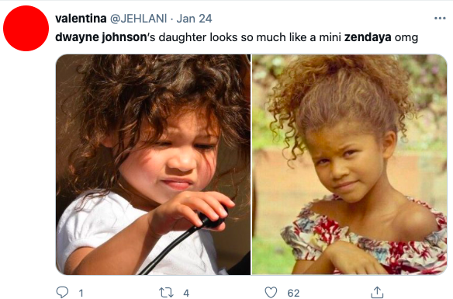Open the tweet via the Jan 24 timestamp
453x299 pixels.
194,19
